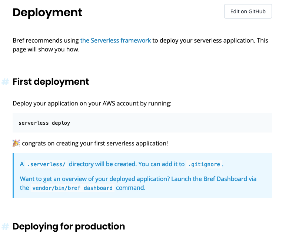289x238 pixels.
Task: Click the Edit on GitHub button
Action: click(x=248, y=11)
